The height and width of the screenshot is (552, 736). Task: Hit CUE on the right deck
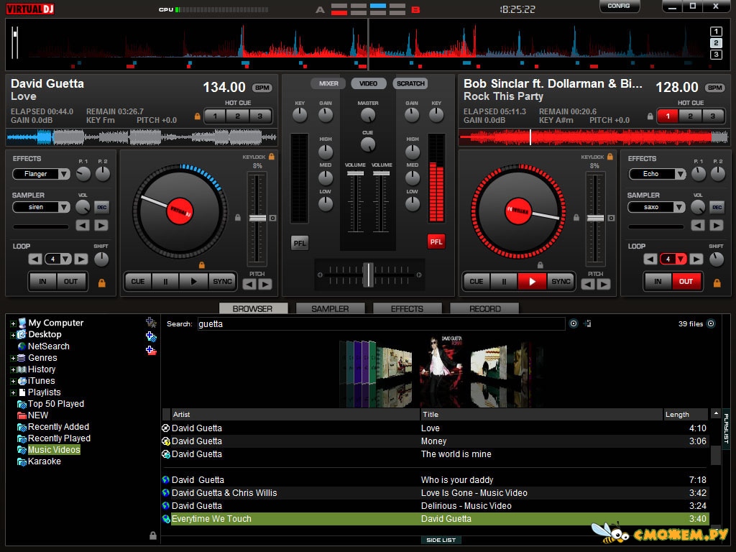tap(476, 282)
